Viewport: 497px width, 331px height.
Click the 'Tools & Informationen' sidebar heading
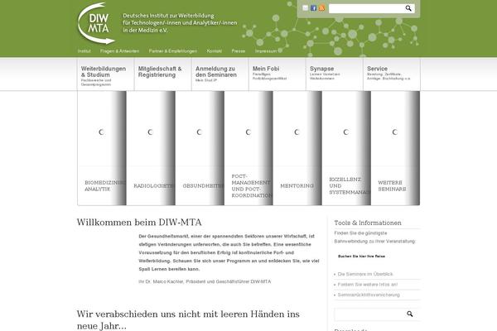368,223
